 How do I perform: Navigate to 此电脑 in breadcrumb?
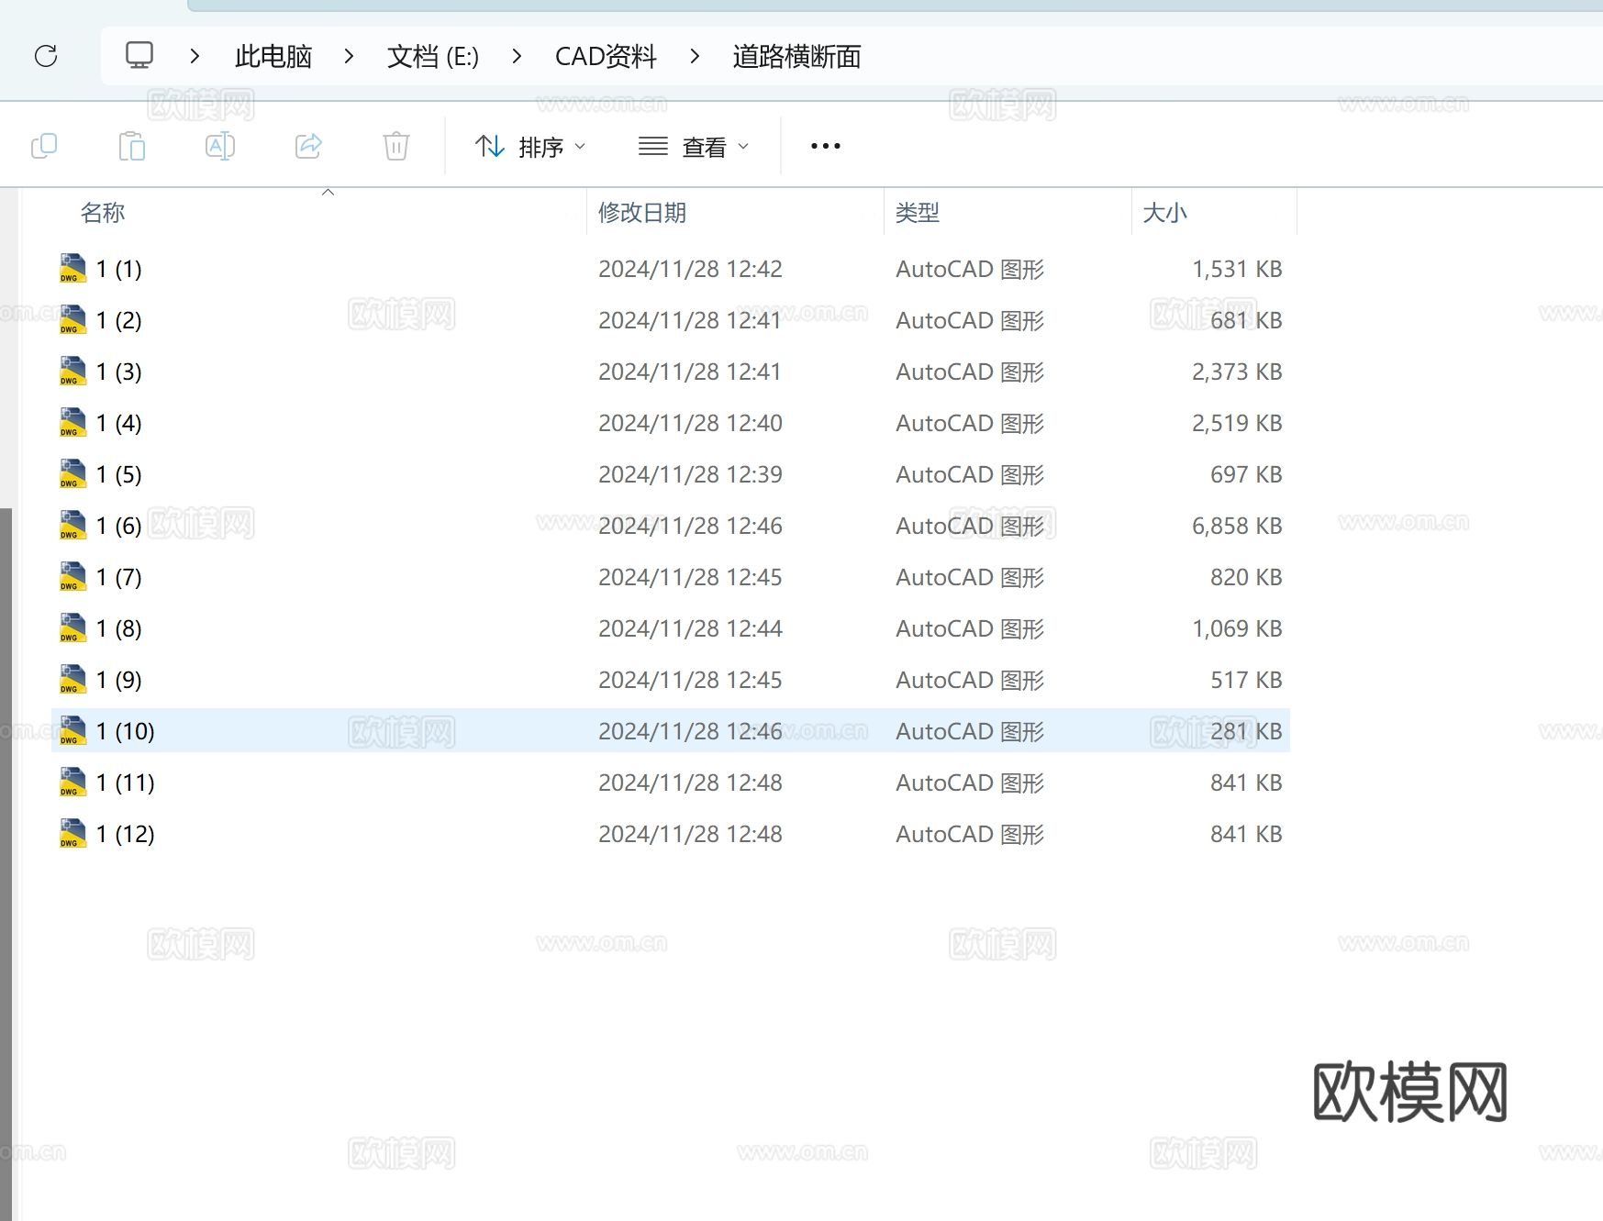273,57
